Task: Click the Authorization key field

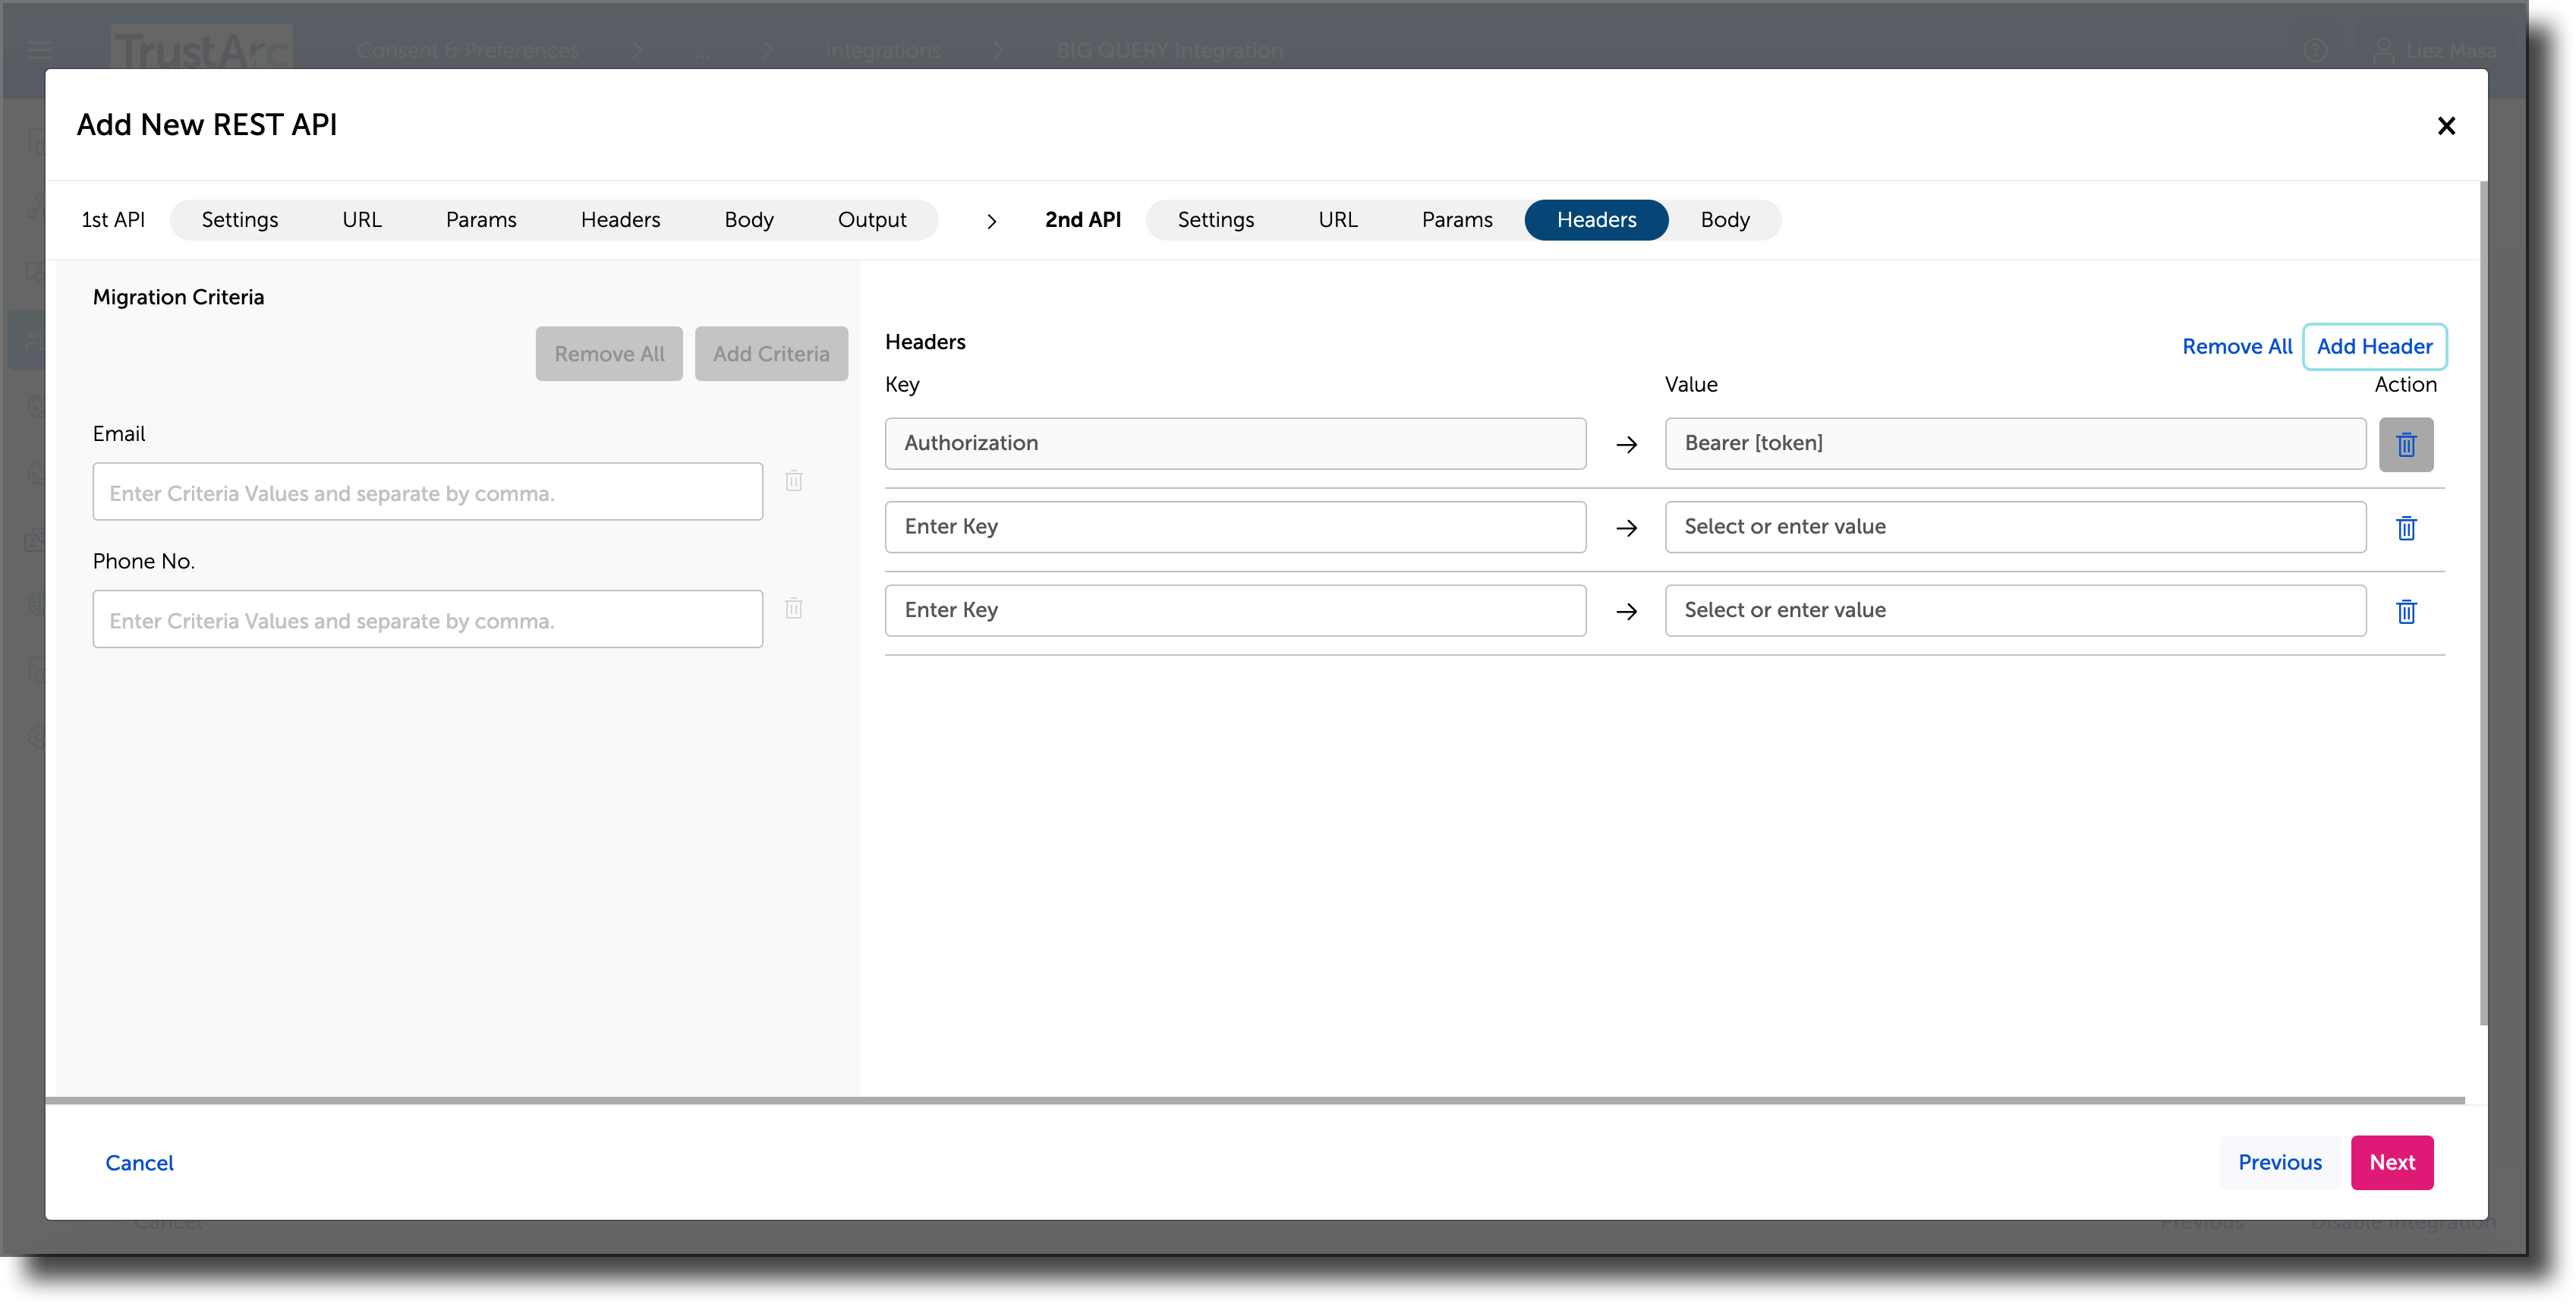Action: pos(1235,444)
